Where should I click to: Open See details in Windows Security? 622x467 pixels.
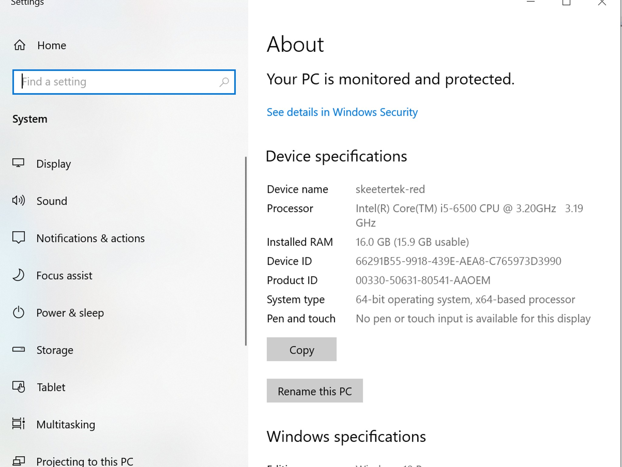coord(342,112)
